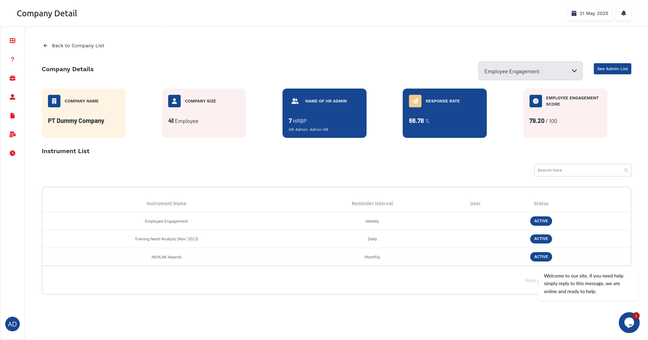This screenshot has height=340, width=648.
Task: Click the 7 HRBP value
Action: 297,121
